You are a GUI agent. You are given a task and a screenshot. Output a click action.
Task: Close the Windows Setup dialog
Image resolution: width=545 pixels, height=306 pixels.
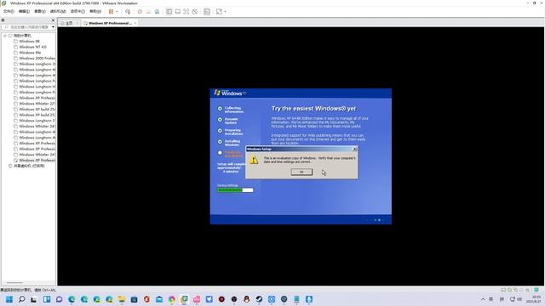(x=354, y=150)
